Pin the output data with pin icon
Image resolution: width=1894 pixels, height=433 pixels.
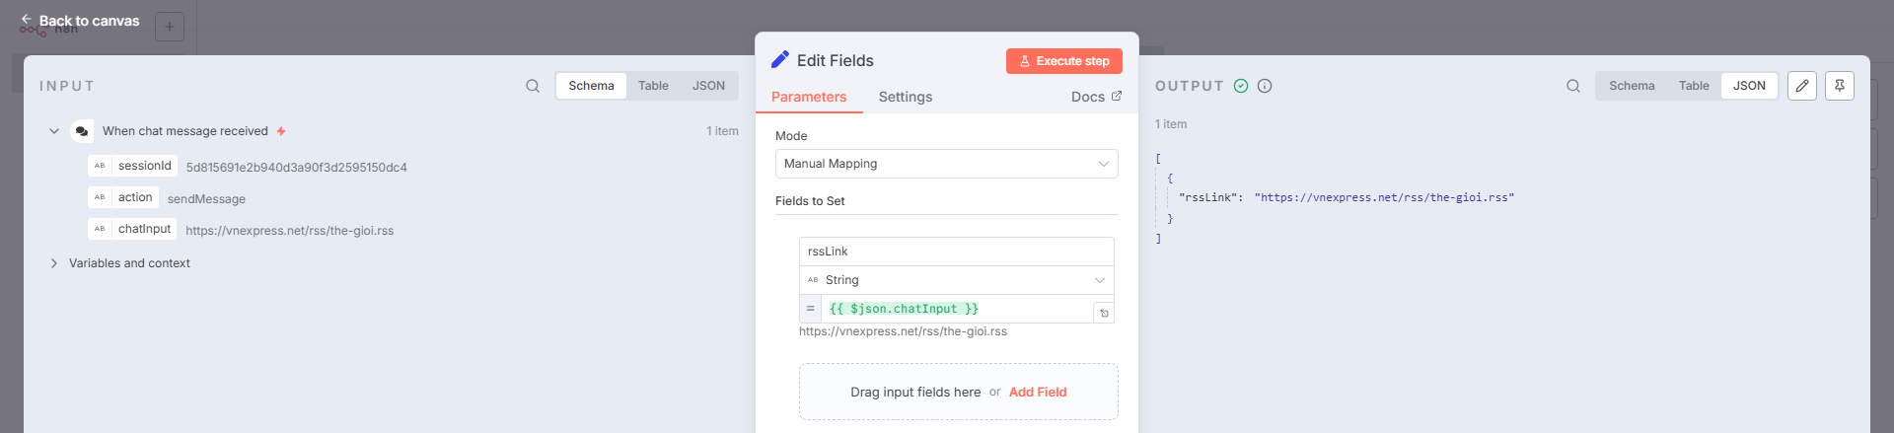[x=1840, y=86]
